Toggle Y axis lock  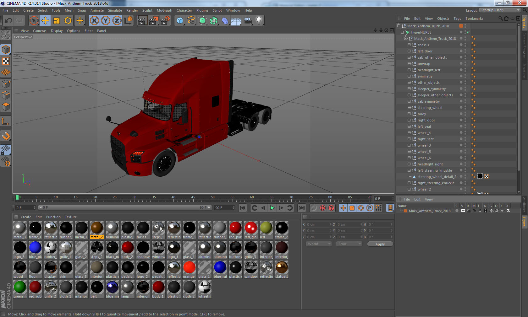pos(106,21)
